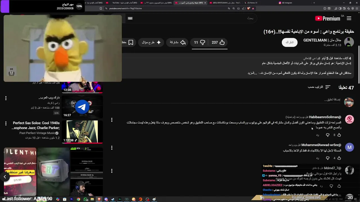The width and height of the screenshot is (360, 202).
Task: Click the dislike button showing 11
Action: click(200, 42)
